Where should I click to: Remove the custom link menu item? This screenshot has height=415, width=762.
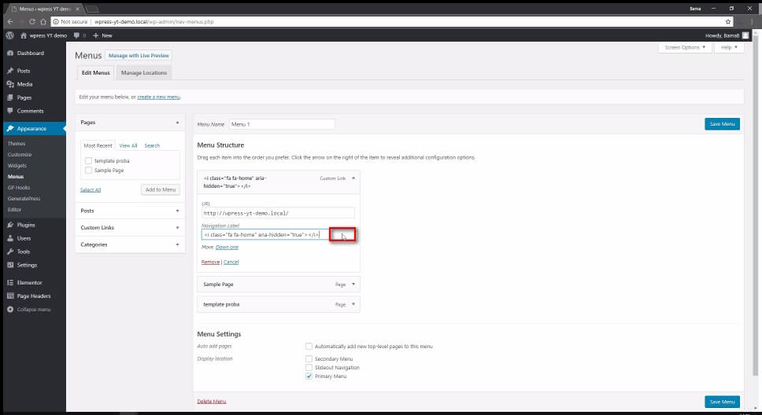point(210,262)
